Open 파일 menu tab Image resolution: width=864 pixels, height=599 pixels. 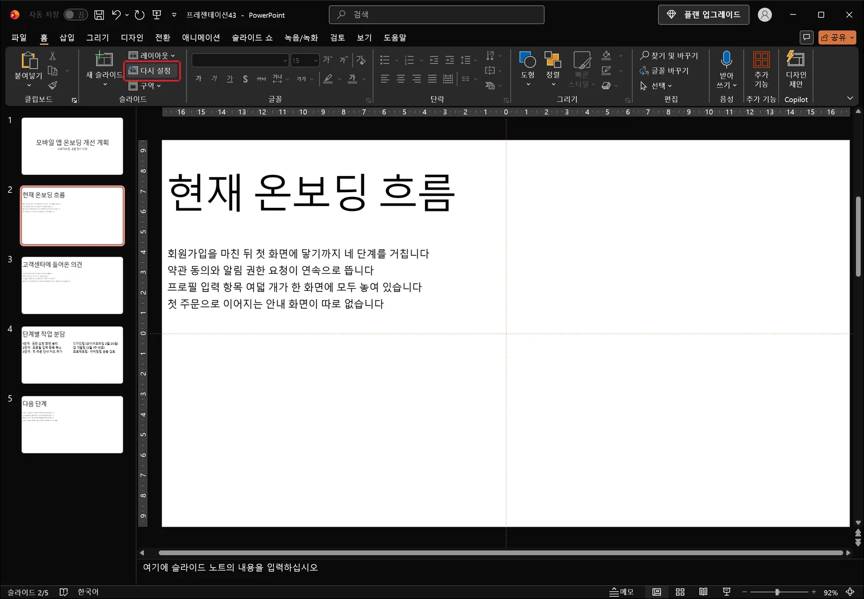tap(19, 37)
